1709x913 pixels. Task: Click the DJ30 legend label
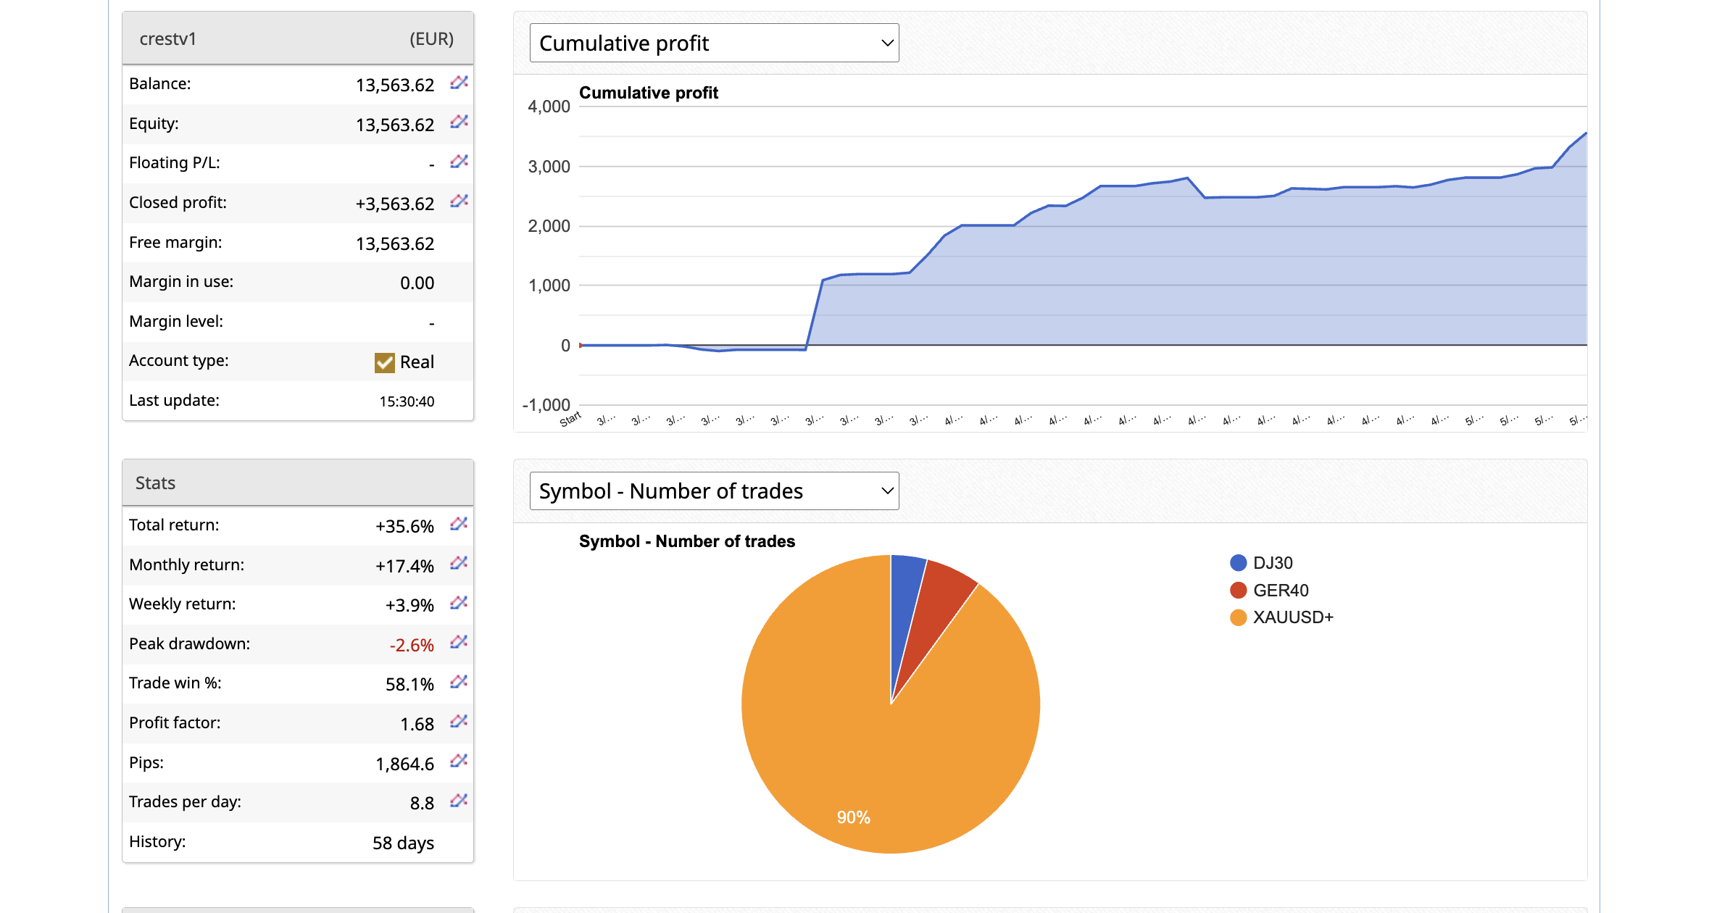click(x=1273, y=563)
